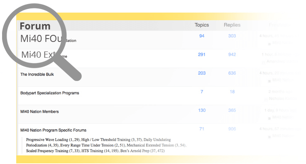The height and width of the screenshot is (164, 306).
Task: Open the '4 hours, 20 minutes ago' freshness link
Action: click(x=280, y=73)
